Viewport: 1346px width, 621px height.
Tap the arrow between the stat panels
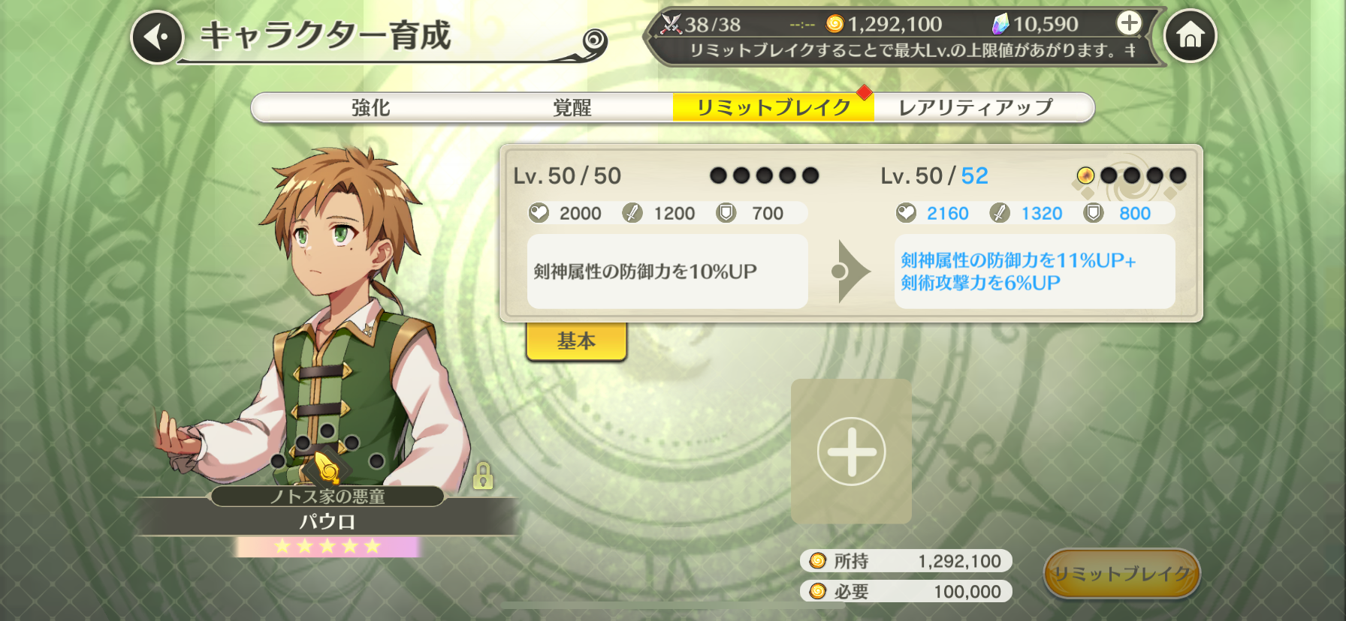click(850, 271)
